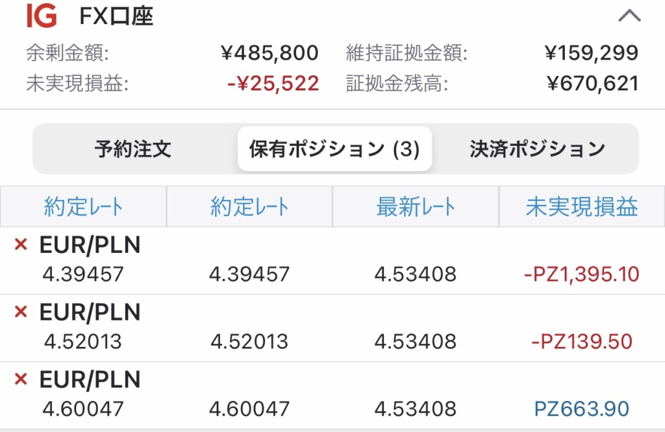Close the EUR/PLN position opened at 4.60047
The image size is (665, 432).
pos(21,379)
